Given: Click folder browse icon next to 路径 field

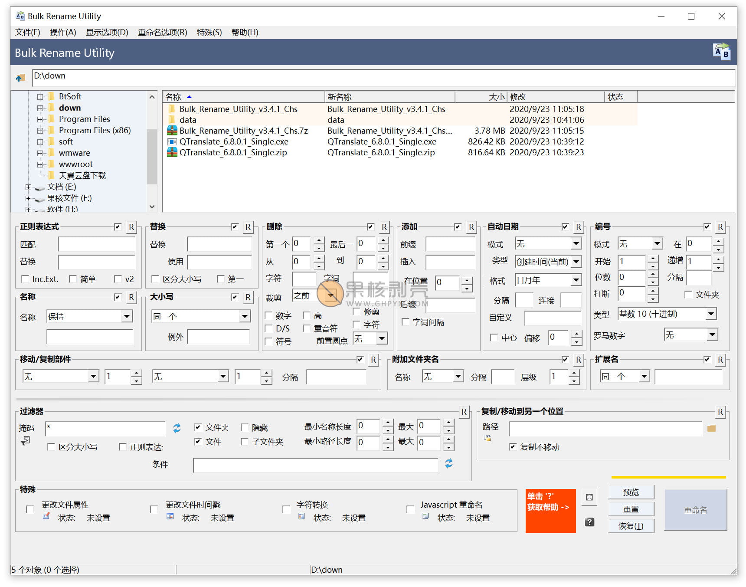Looking at the screenshot, I should point(712,429).
